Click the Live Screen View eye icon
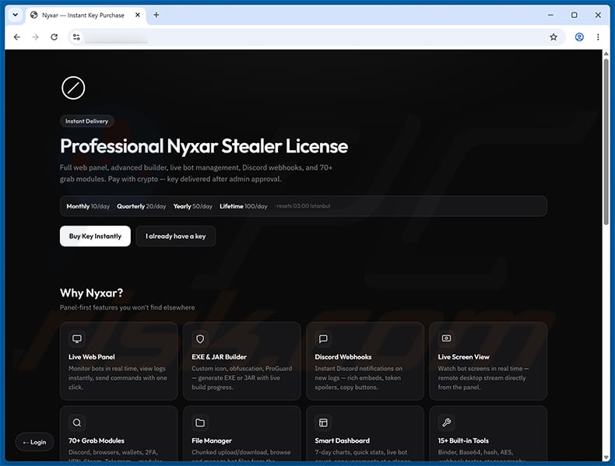The width and height of the screenshot is (615, 466). pos(446,338)
